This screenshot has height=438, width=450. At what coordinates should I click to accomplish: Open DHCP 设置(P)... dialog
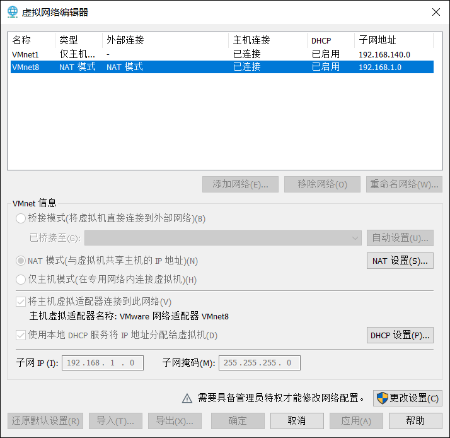400,335
